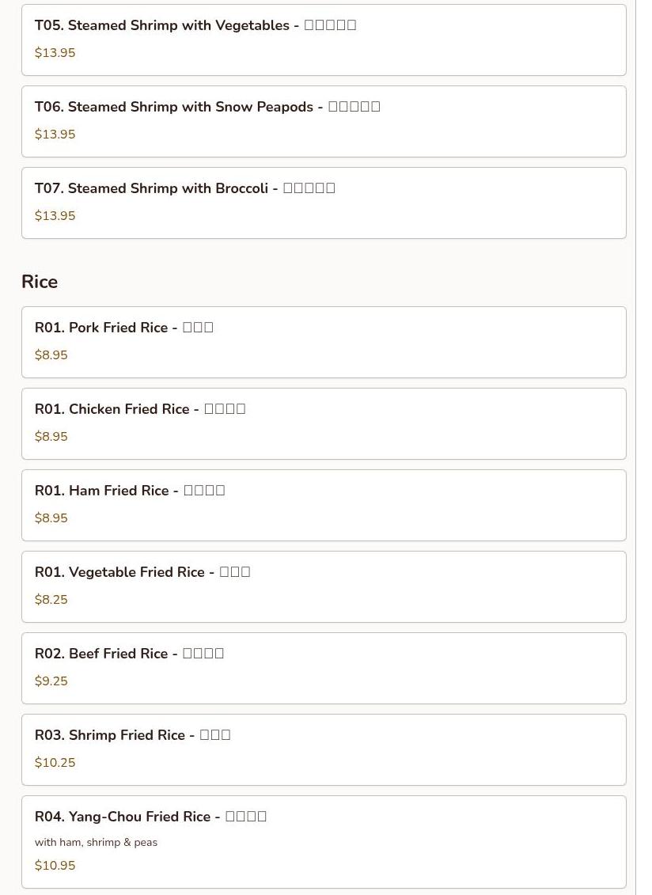Click the $10.25 price for Shrimp Fried Rice
The height and width of the screenshot is (895, 652).
click(x=55, y=763)
